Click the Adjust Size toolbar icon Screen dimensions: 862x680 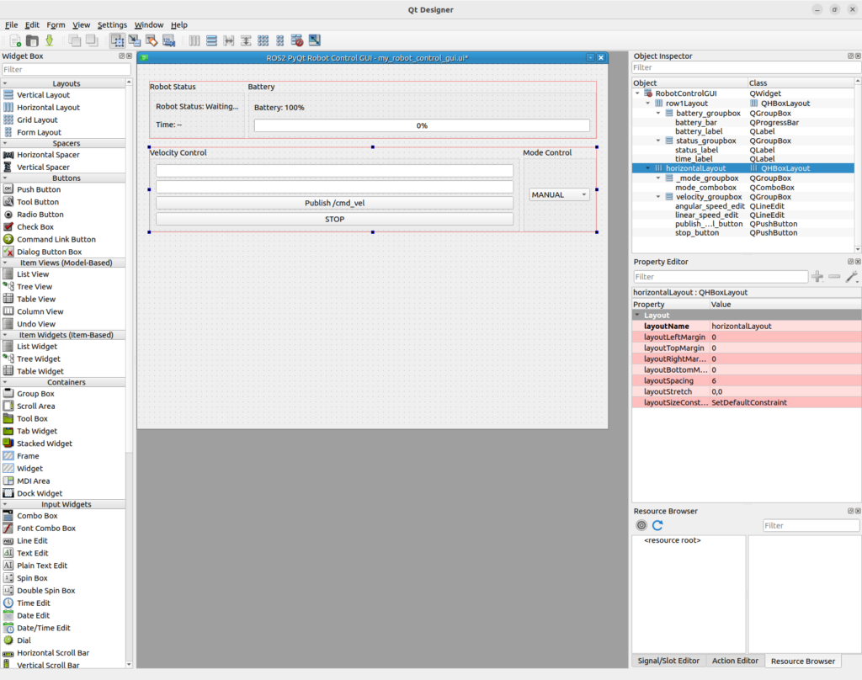tap(315, 40)
